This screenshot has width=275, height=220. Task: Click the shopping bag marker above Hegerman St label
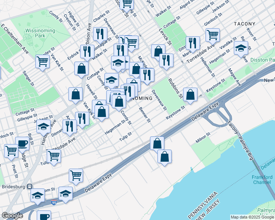[x=101, y=113]
